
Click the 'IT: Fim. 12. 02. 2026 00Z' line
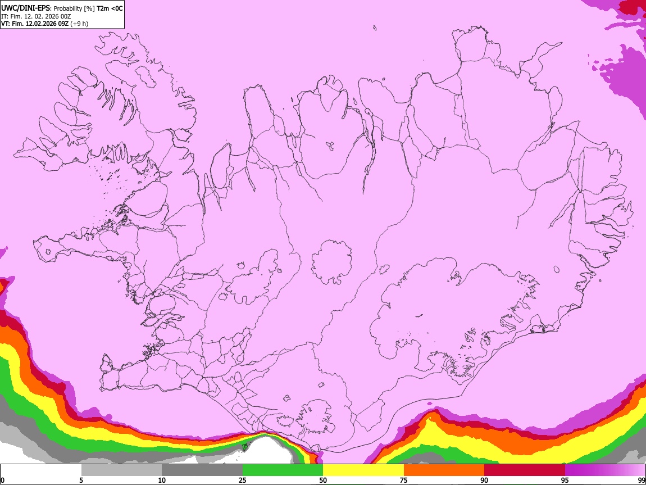pos(36,16)
